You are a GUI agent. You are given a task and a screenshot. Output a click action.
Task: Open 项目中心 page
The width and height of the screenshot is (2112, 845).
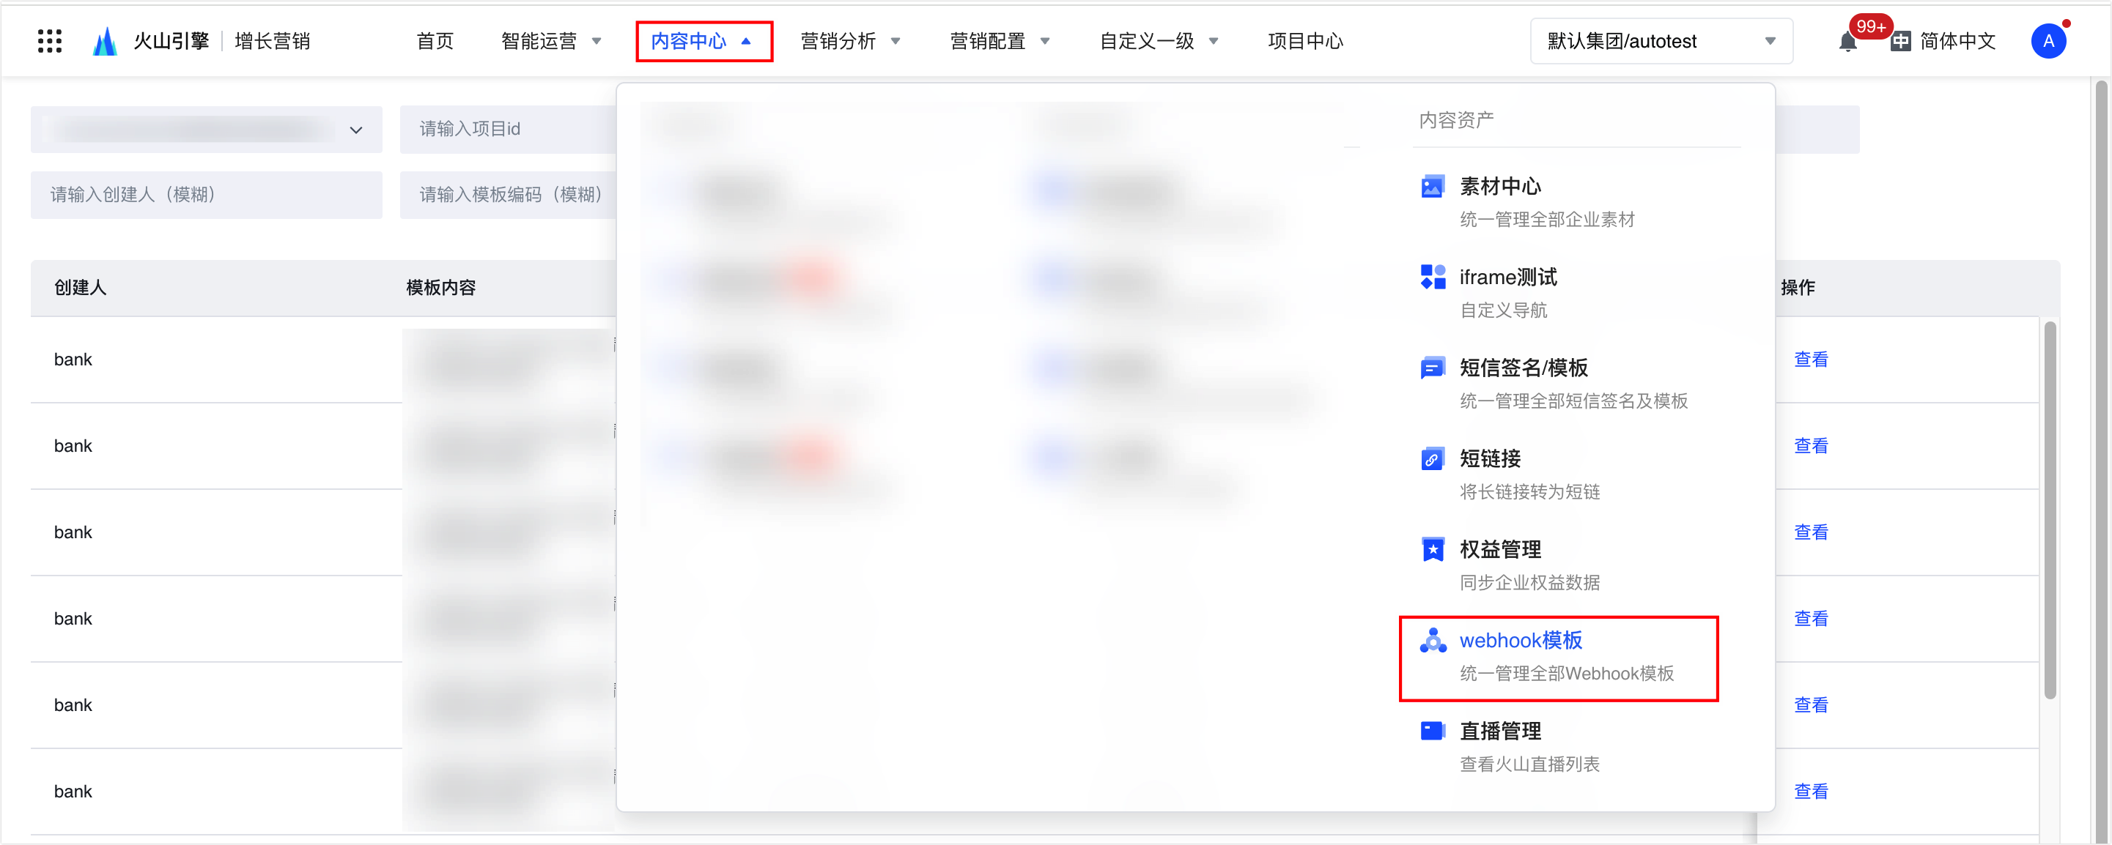tap(1305, 41)
